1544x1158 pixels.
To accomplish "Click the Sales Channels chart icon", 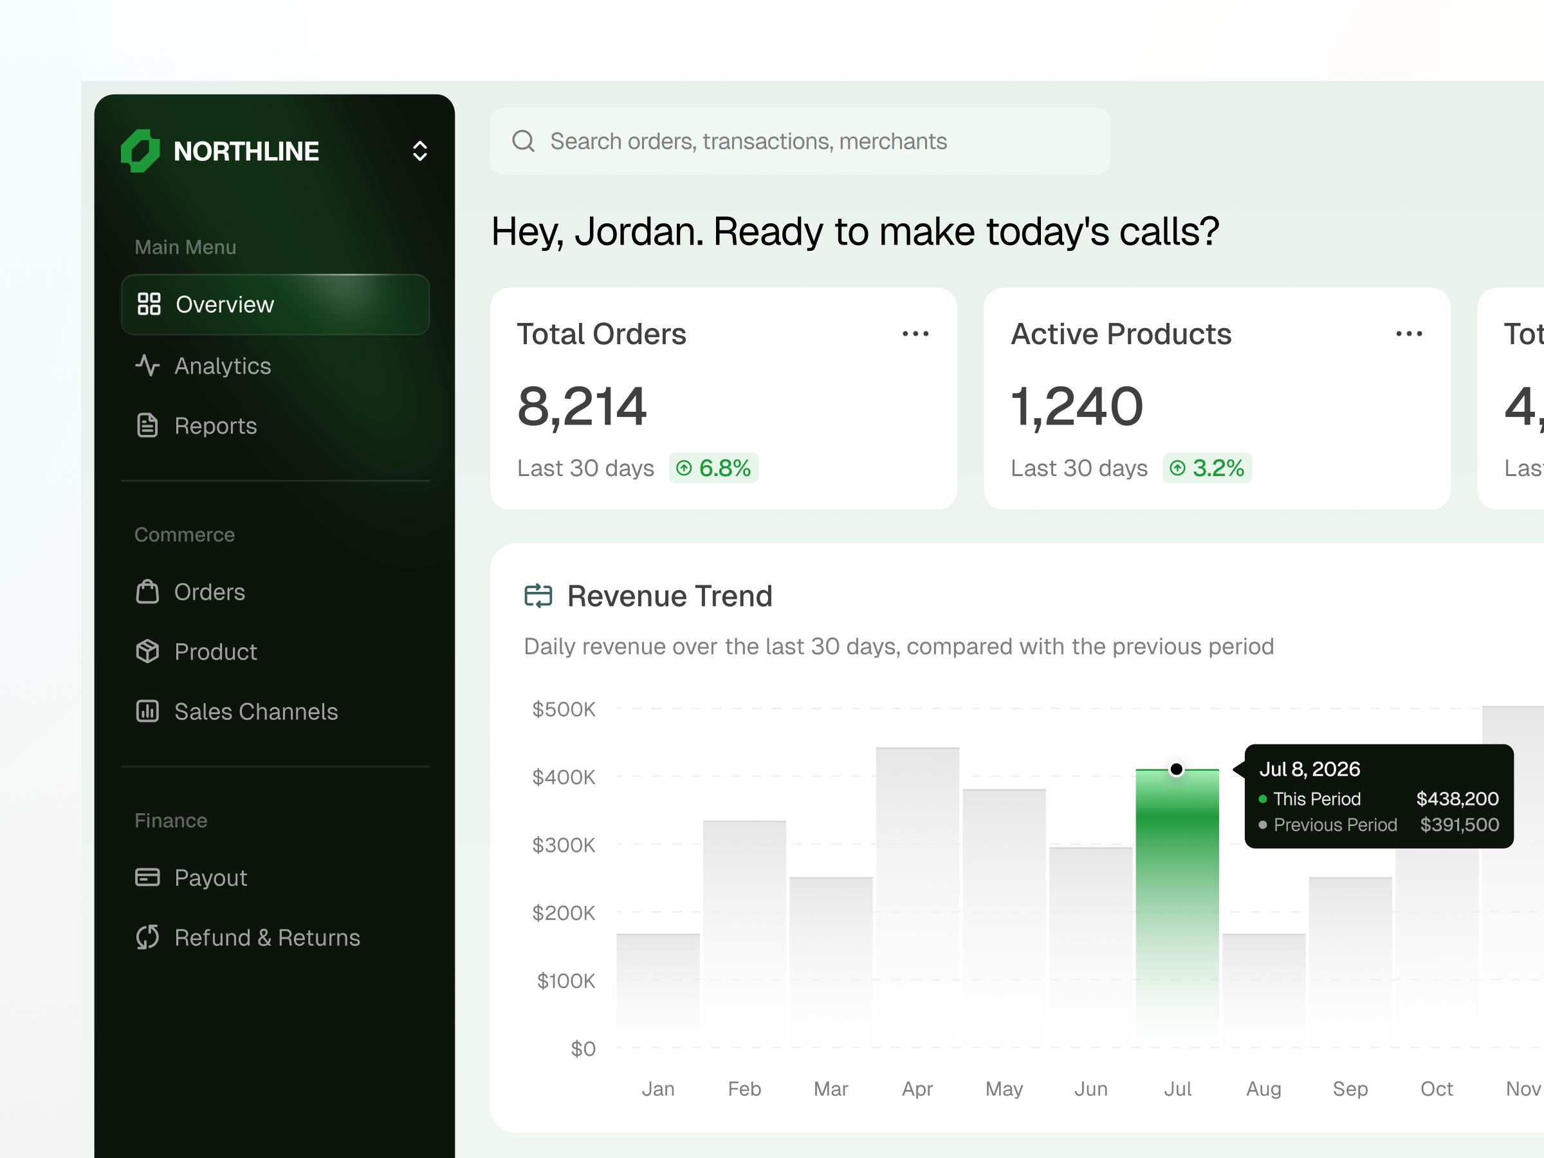I will [147, 712].
